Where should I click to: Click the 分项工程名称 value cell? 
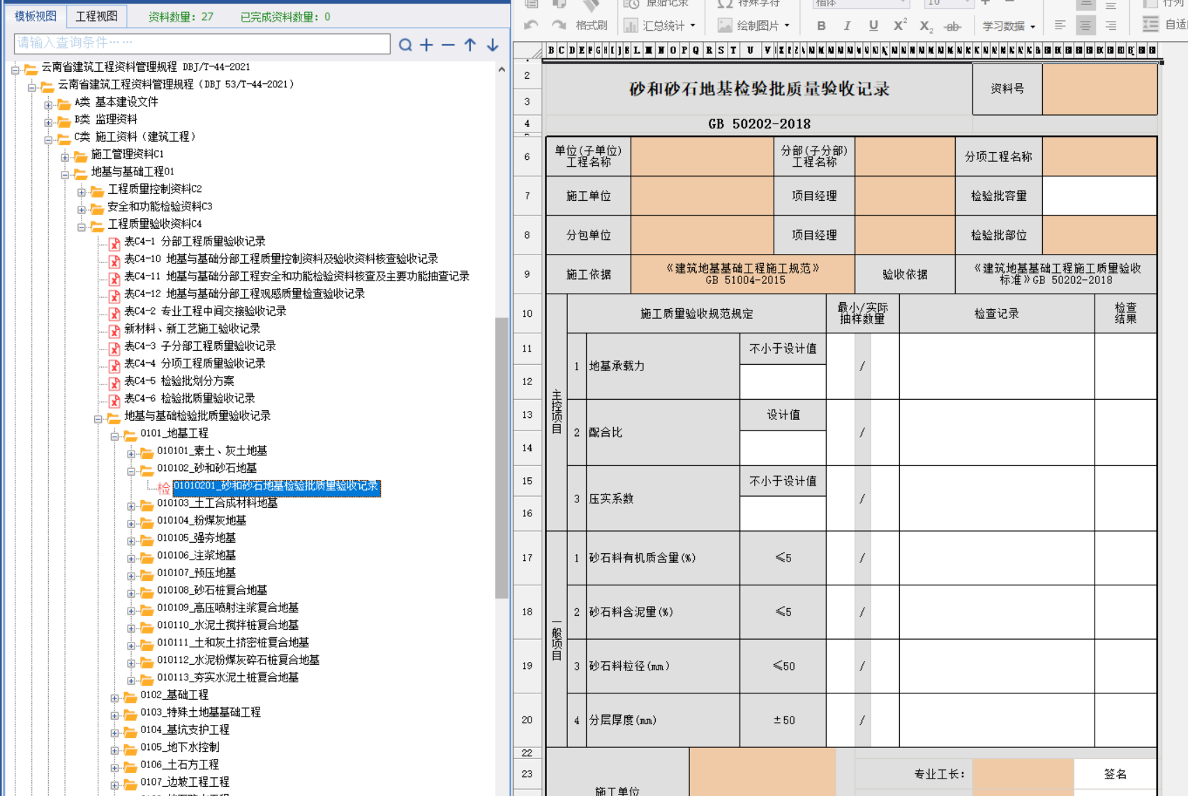[1099, 157]
